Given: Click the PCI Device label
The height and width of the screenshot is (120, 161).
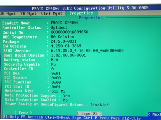Looking at the screenshot, I should click(16, 78).
